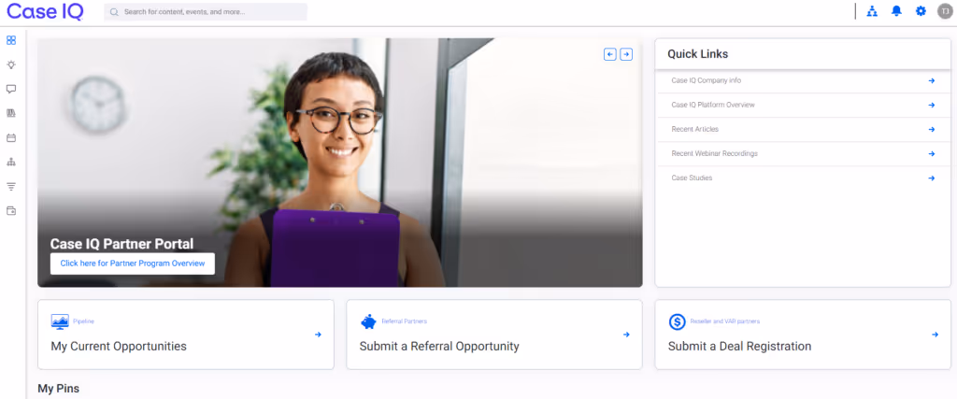Open the filter lines icon in sidebar
Screen dimensions: 957x399
point(11,187)
